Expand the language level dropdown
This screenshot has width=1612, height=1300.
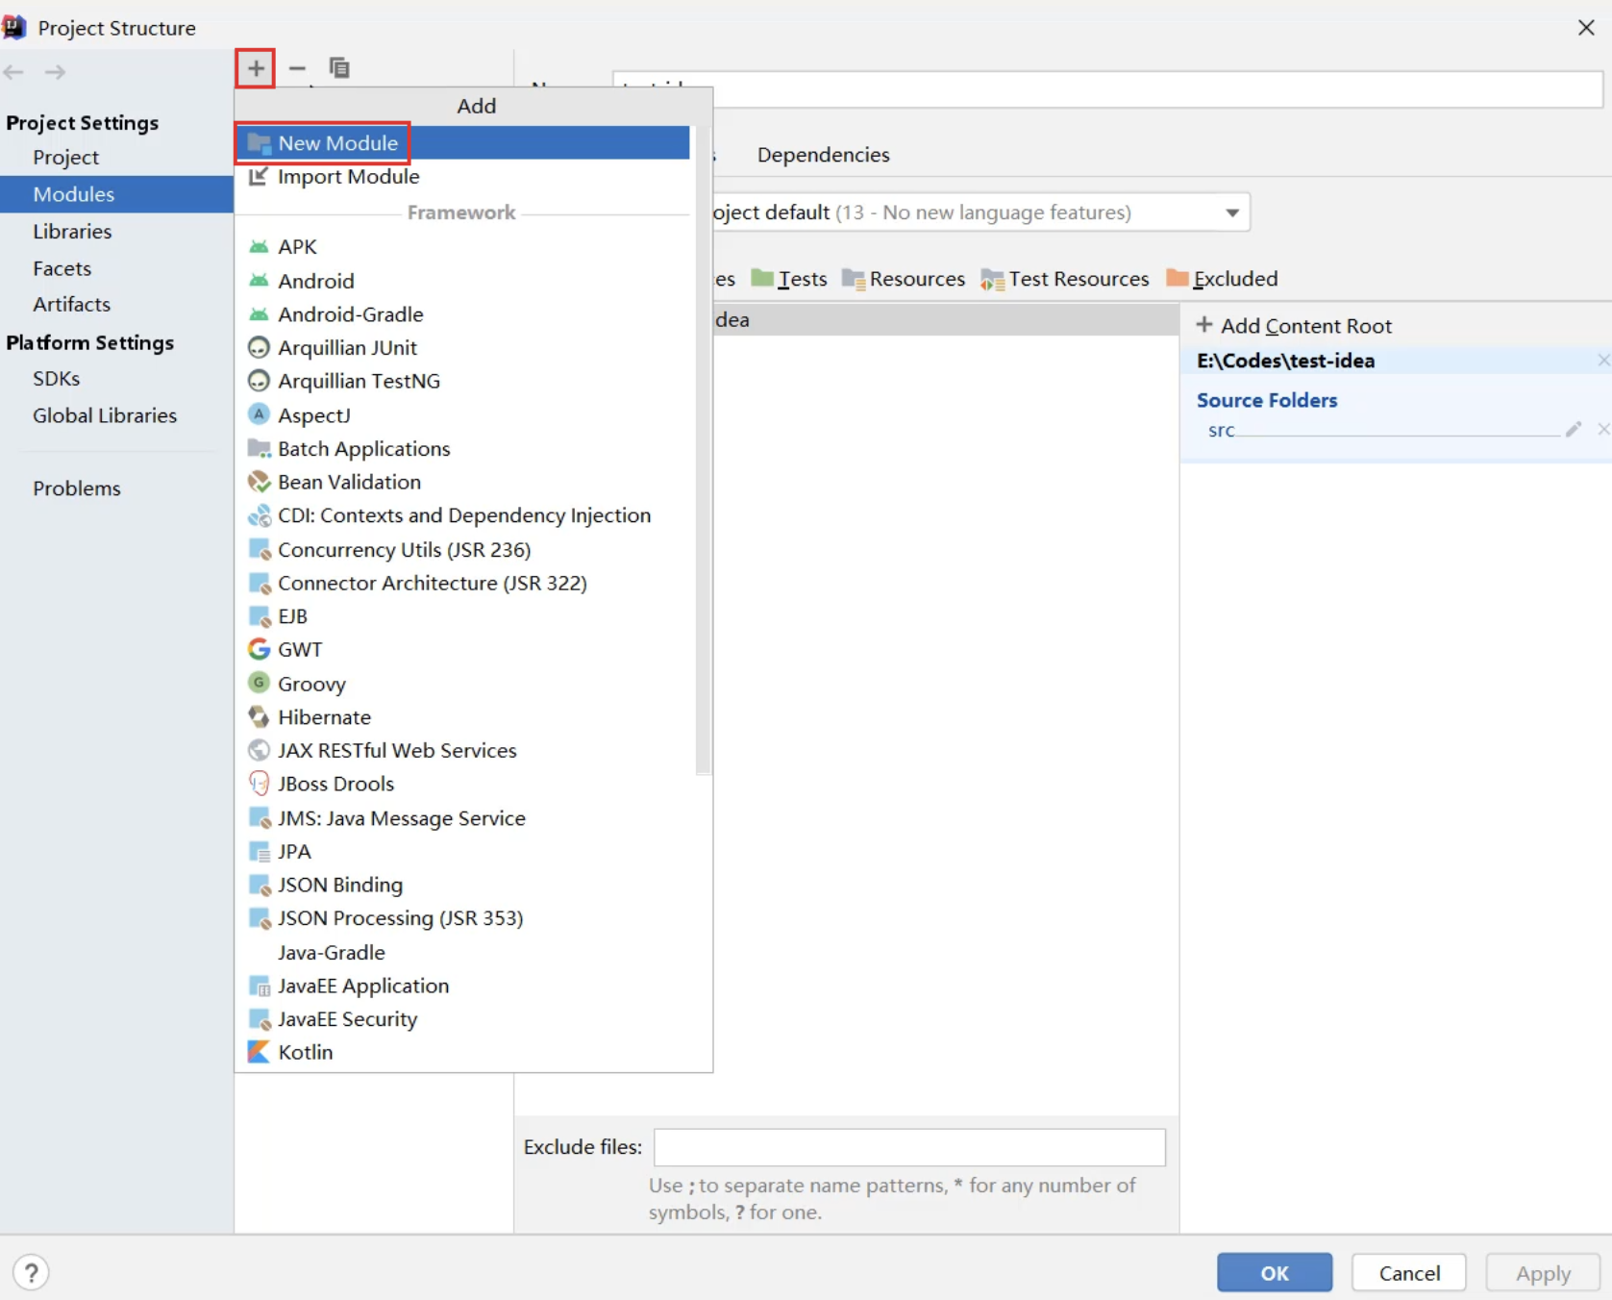1231,212
